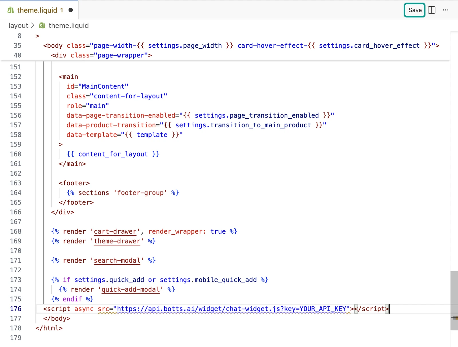Click the closing </script> tag
The image size is (458, 347).
coord(371,309)
